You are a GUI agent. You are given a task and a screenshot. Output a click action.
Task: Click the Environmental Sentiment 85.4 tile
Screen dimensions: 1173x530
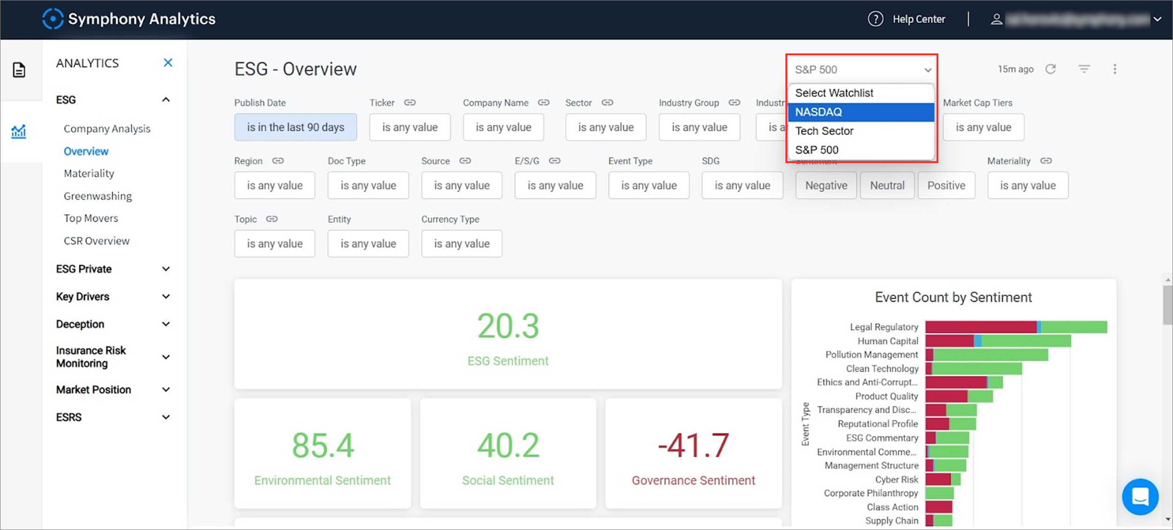pyautogui.click(x=323, y=454)
